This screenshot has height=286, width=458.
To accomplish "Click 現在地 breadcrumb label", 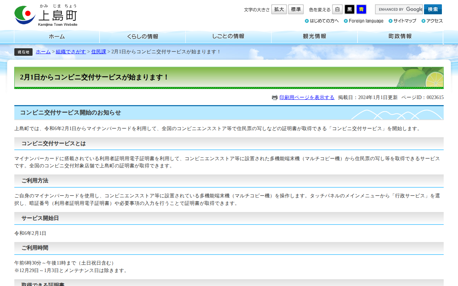I will (x=23, y=52).
